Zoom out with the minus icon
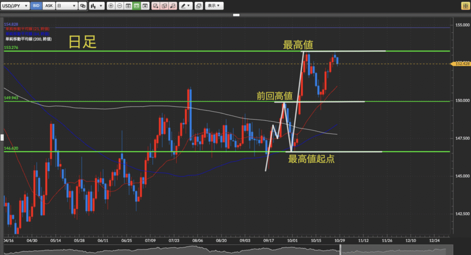Screen dimensions: 471x255 click(x=120, y=6)
